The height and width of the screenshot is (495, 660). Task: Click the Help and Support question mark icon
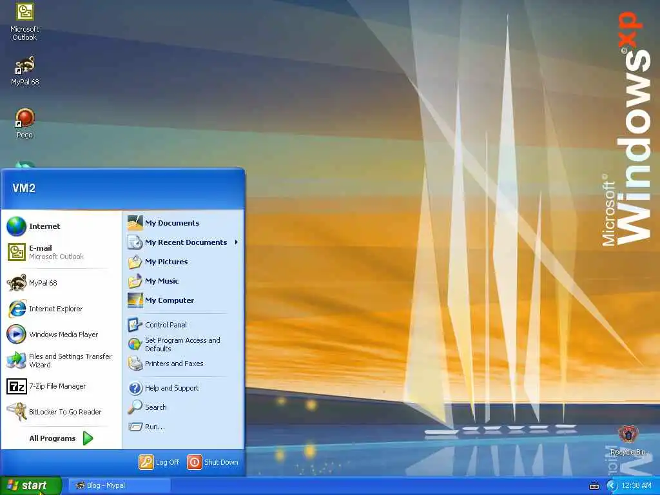135,387
